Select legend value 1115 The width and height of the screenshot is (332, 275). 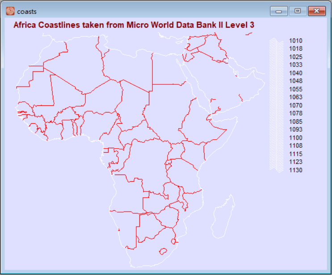[296, 154]
